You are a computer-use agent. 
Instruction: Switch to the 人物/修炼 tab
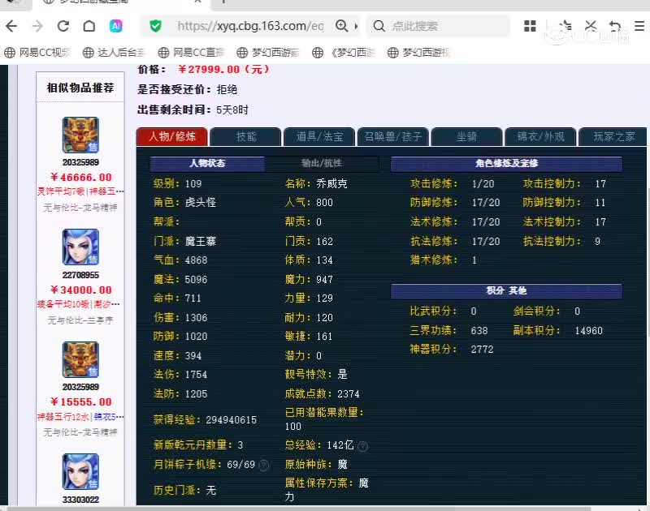coord(172,136)
